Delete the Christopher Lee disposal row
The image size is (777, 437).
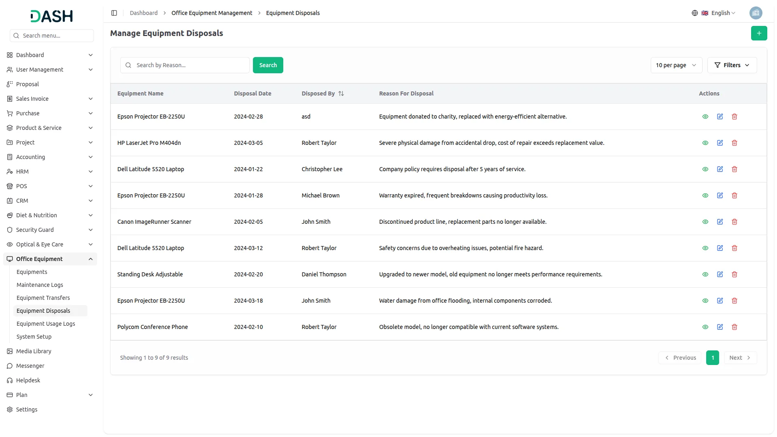734,169
